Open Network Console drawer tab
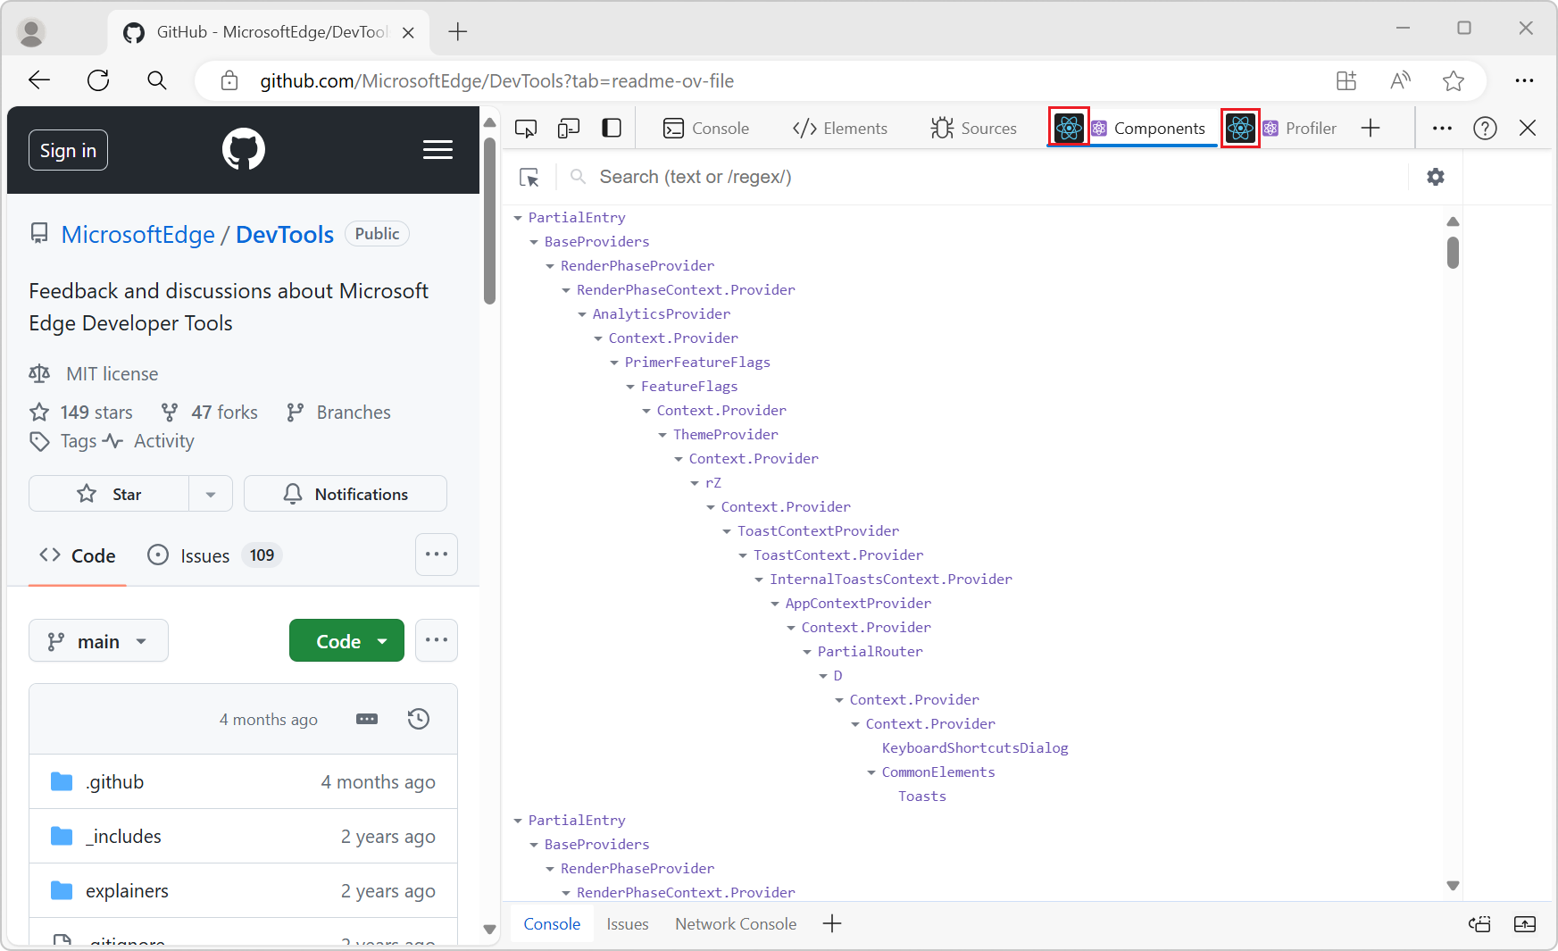The image size is (1558, 951). click(736, 924)
